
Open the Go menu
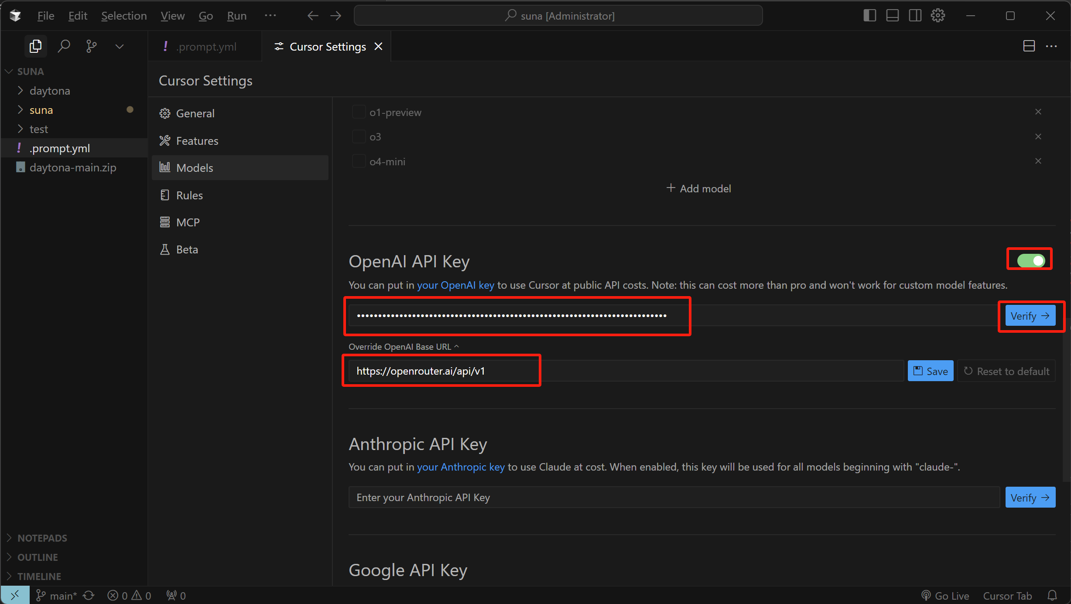click(x=205, y=16)
